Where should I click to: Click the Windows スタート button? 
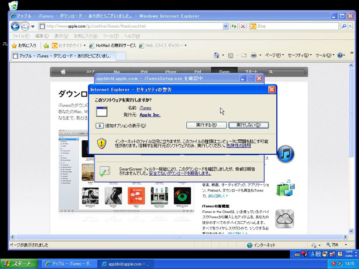click(x=19, y=264)
